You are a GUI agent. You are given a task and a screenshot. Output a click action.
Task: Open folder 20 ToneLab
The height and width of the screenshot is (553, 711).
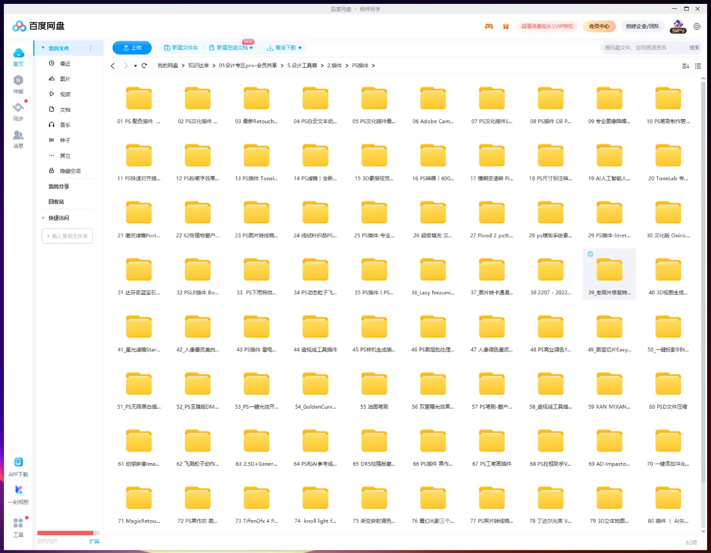click(x=668, y=163)
